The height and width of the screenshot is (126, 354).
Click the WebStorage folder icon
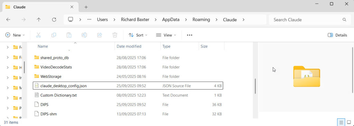[37, 76]
